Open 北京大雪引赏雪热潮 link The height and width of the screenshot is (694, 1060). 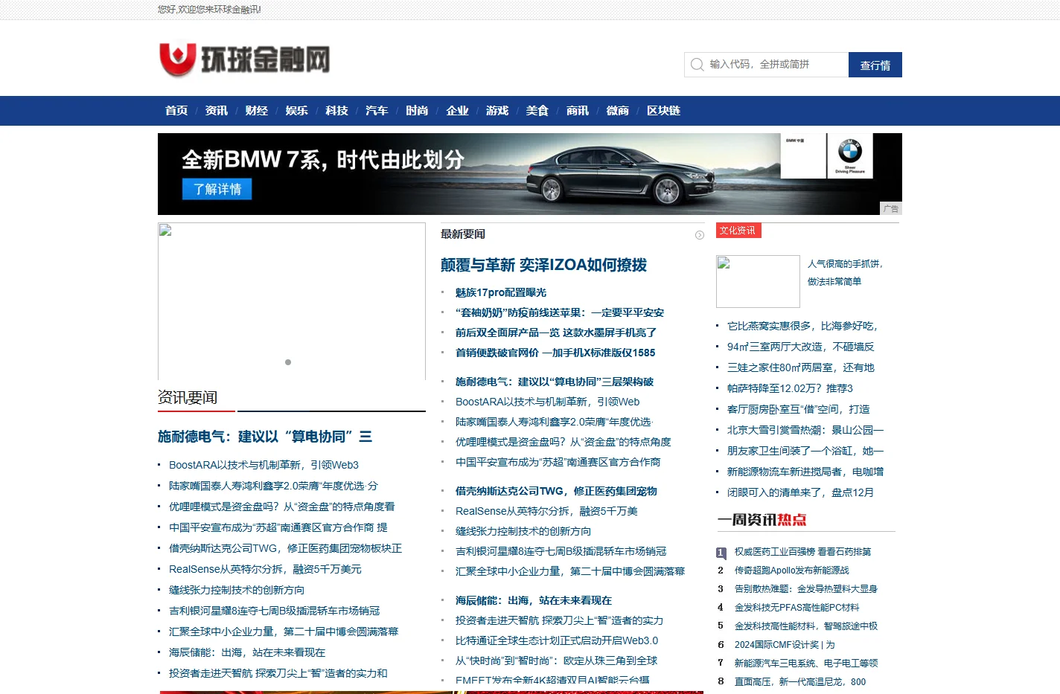coord(805,430)
